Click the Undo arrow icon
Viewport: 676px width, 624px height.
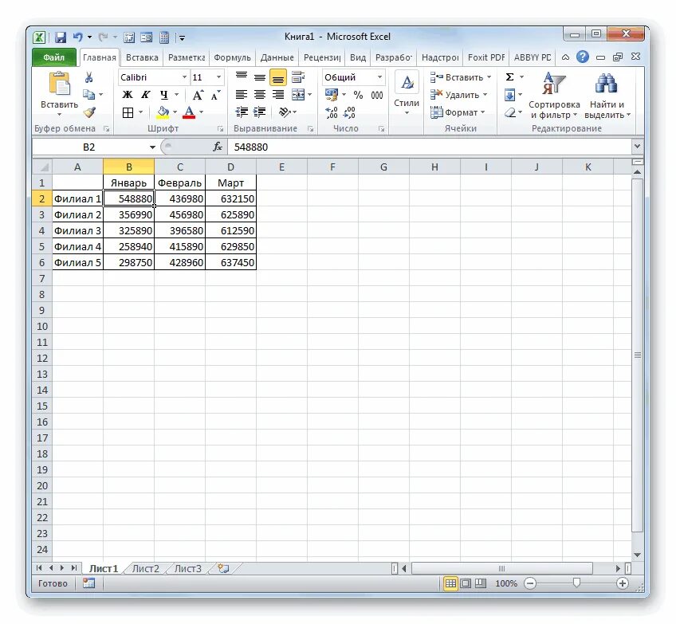tap(77, 37)
